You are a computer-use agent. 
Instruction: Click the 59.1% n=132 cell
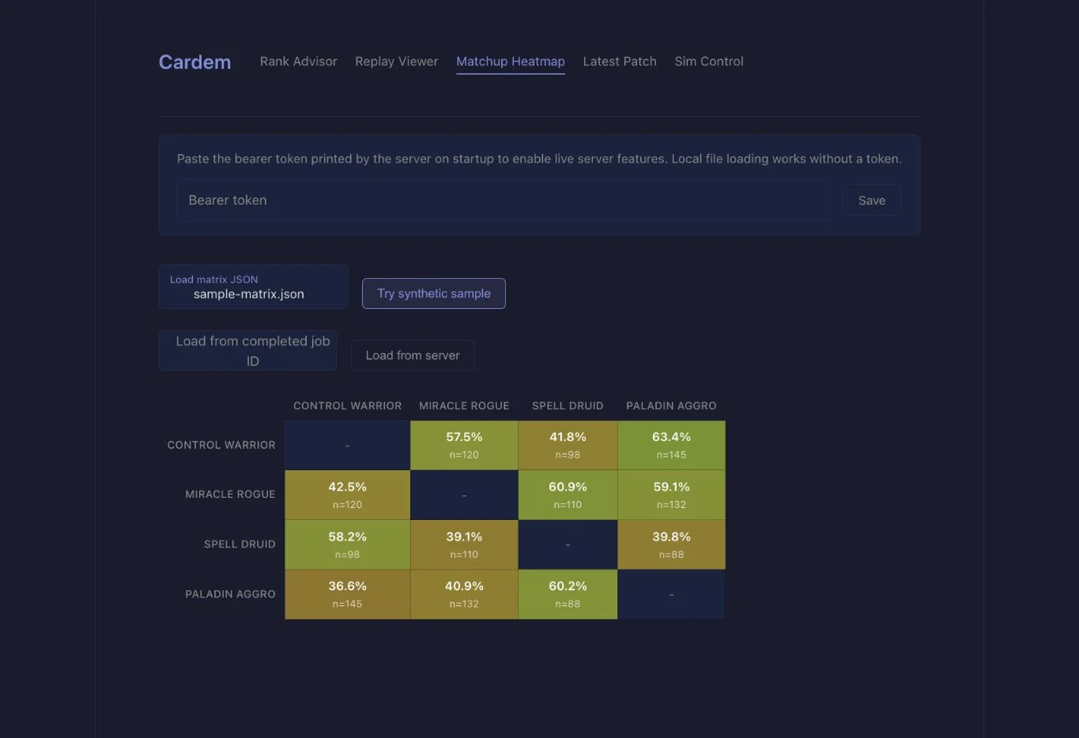pos(671,495)
